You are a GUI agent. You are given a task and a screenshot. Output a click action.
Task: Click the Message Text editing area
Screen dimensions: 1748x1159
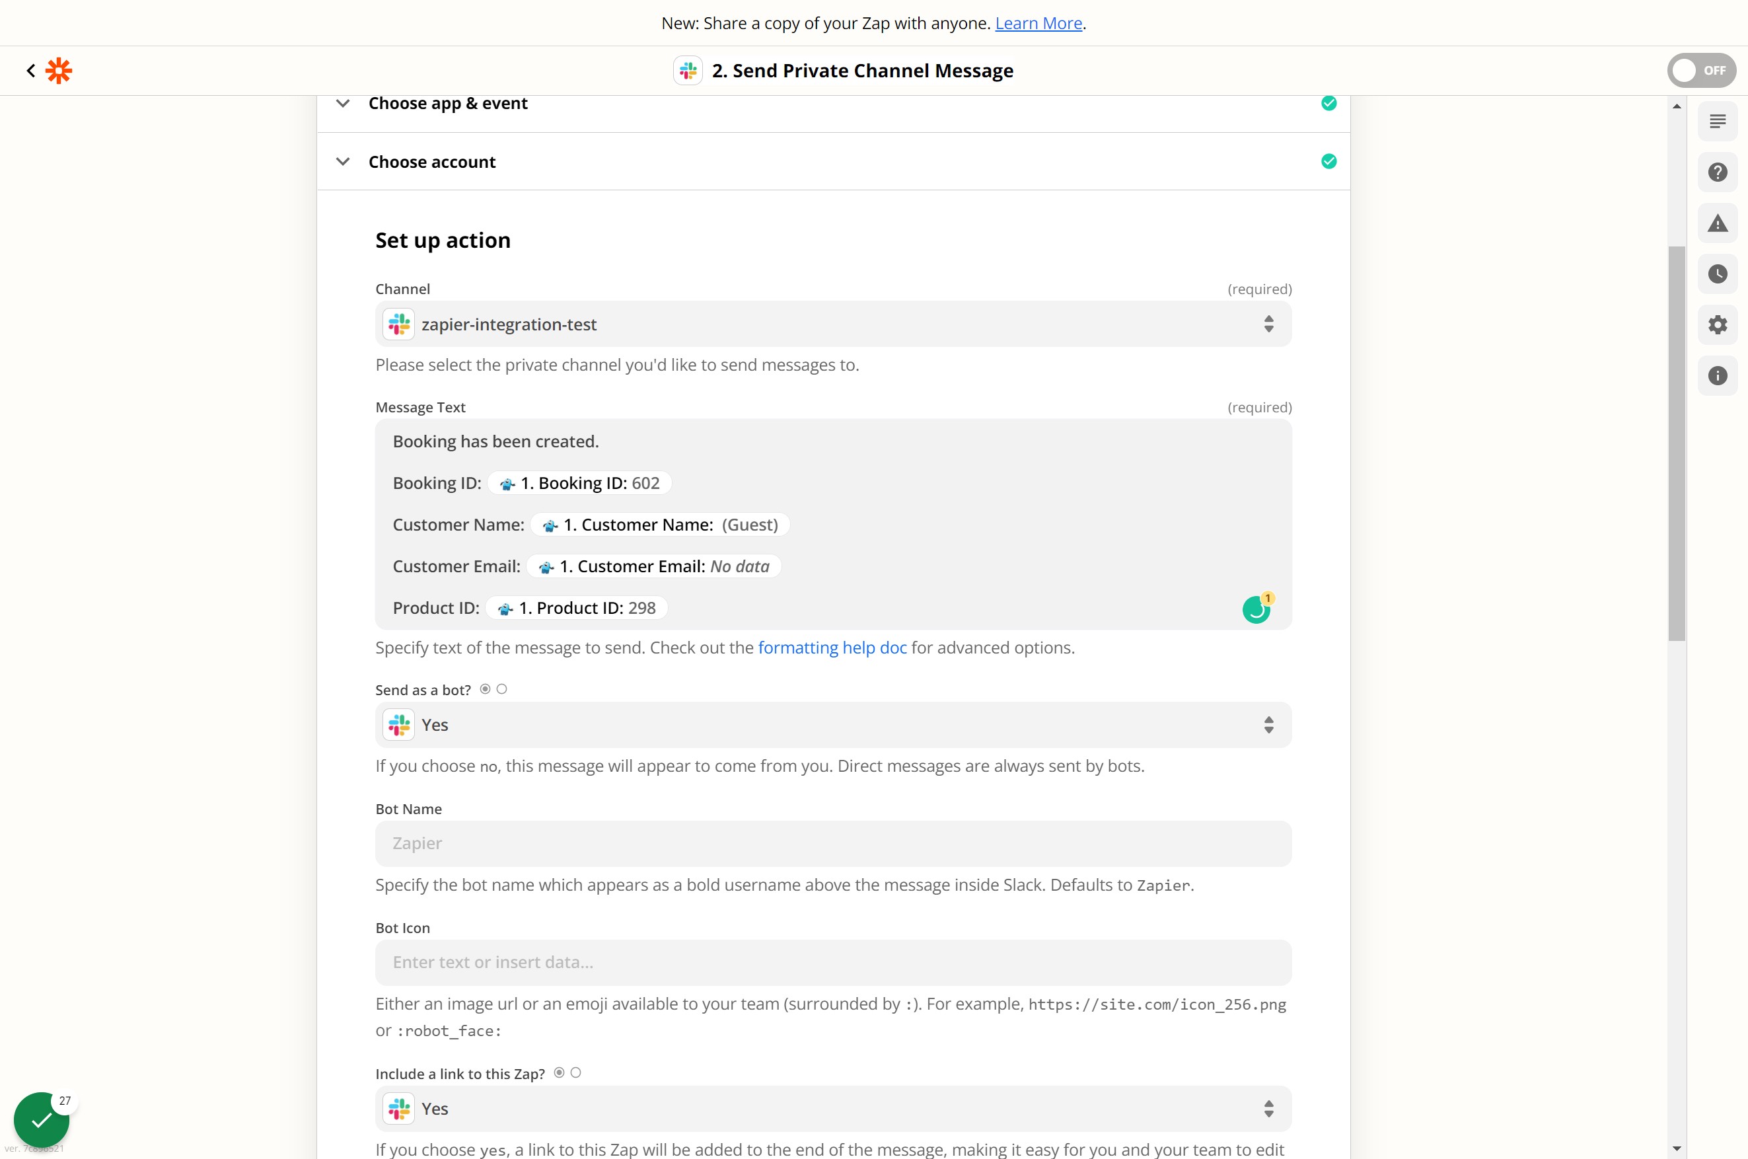[832, 525]
